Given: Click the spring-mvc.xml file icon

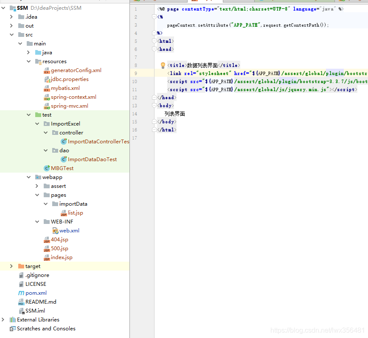Looking at the screenshot, I should click(x=47, y=106).
